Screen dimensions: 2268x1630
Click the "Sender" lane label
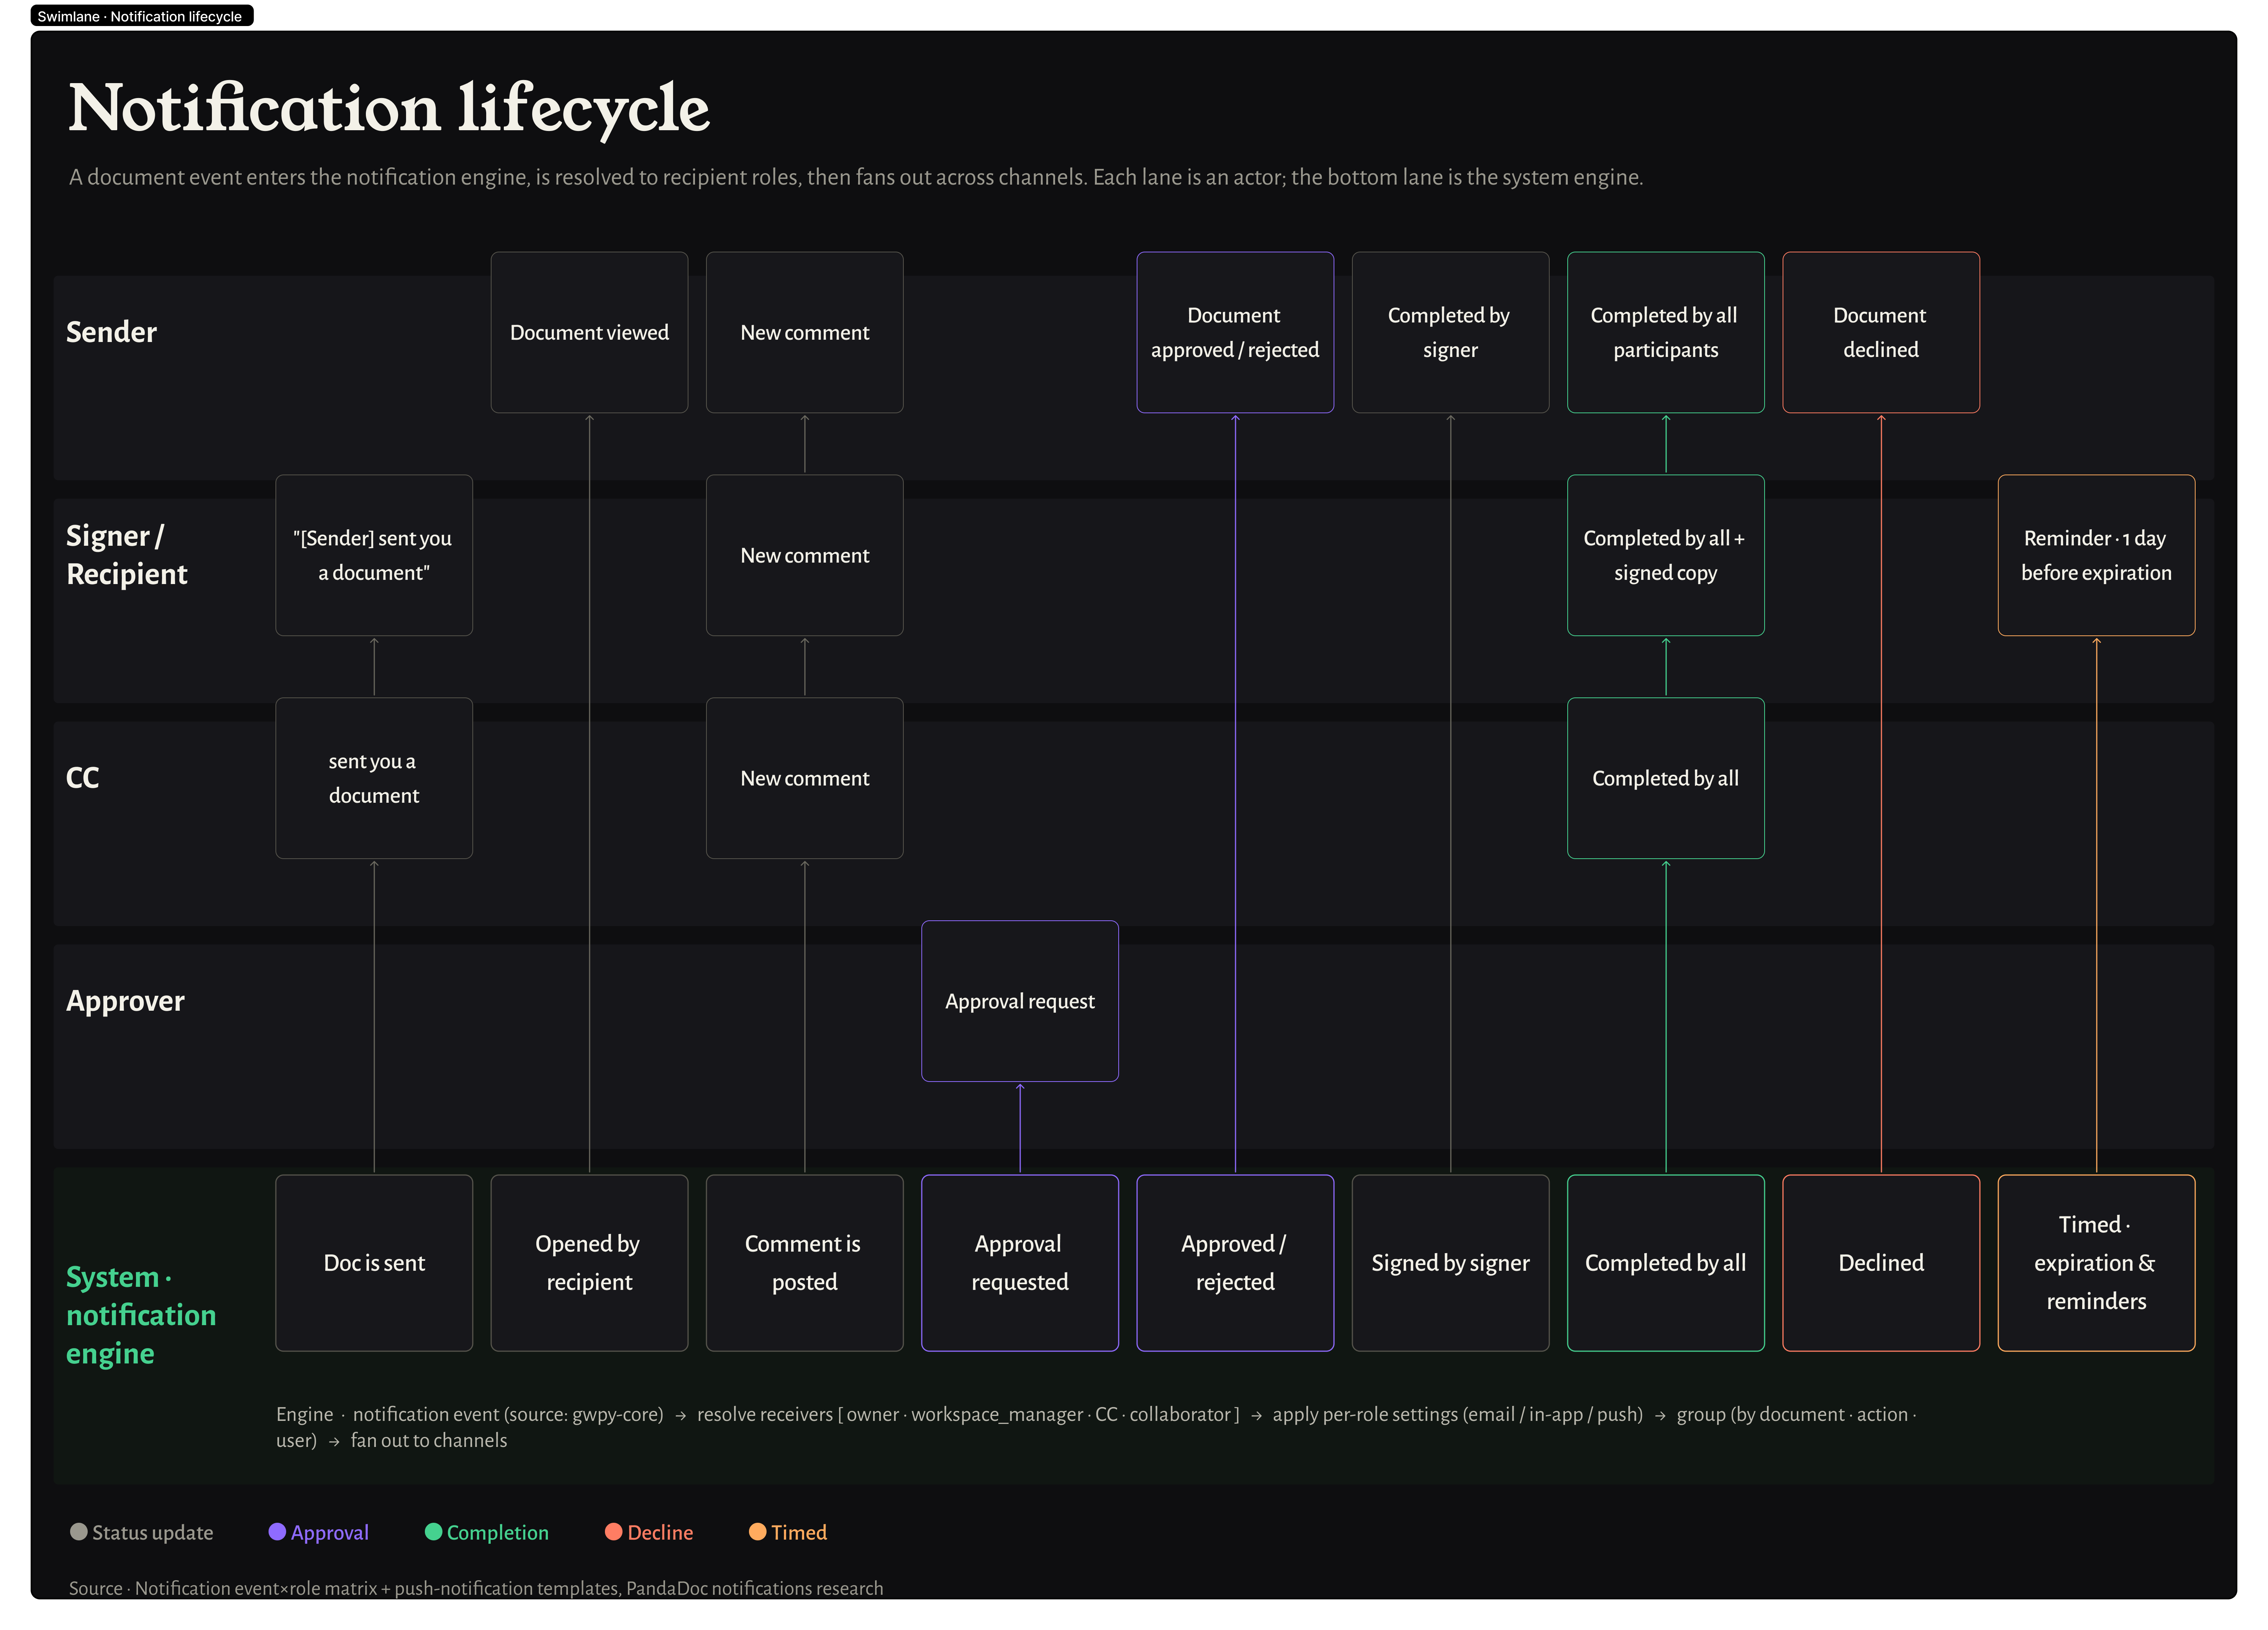pos(111,332)
